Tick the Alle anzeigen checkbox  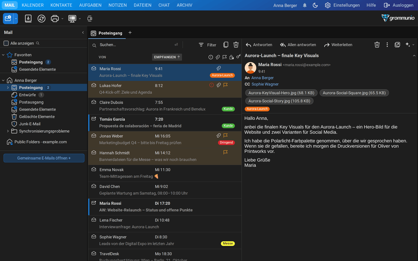pyautogui.click(x=6, y=43)
